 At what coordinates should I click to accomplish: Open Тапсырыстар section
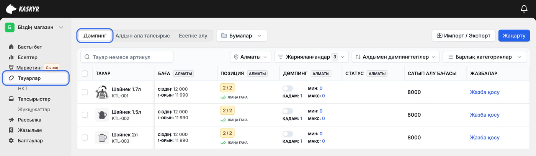pyautogui.click(x=34, y=99)
